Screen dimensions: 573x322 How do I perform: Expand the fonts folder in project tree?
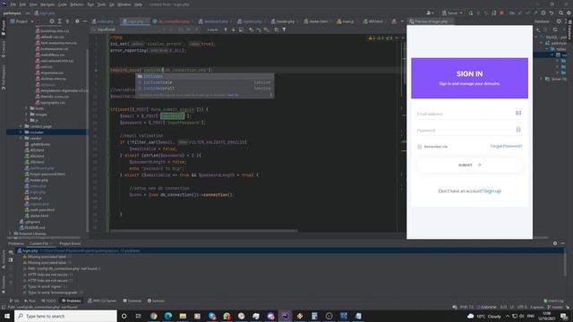click(x=26, y=108)
